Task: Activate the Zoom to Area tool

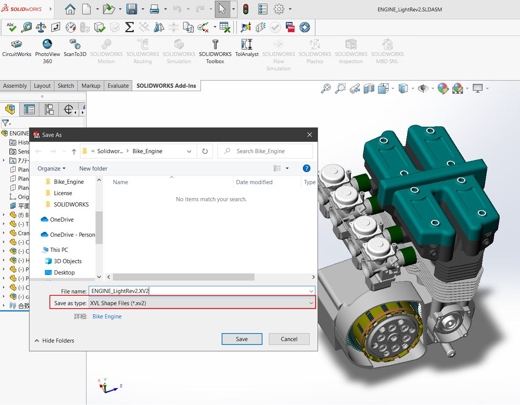Action: pos(340,88)
